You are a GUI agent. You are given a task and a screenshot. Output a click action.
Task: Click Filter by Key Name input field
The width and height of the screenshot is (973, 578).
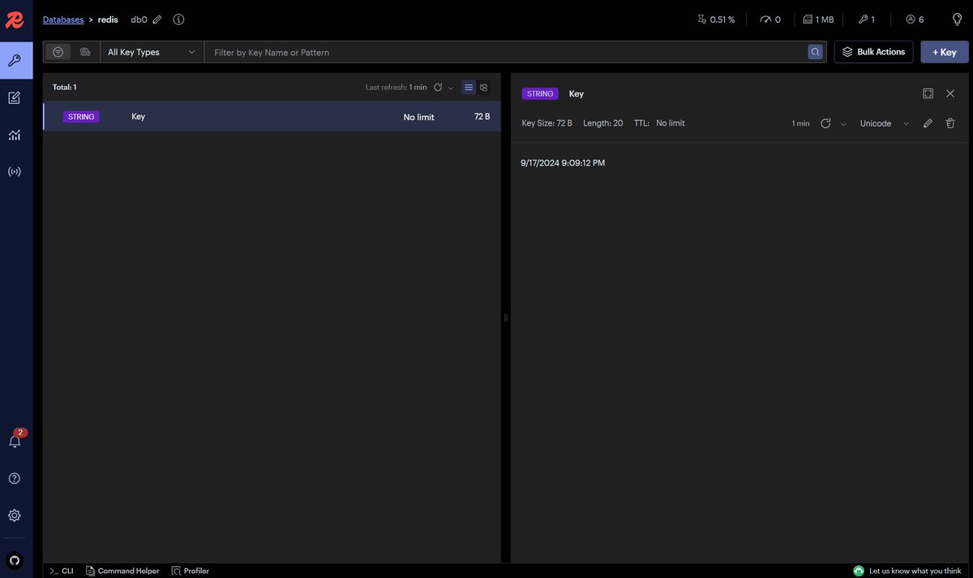tap(507, 52)
